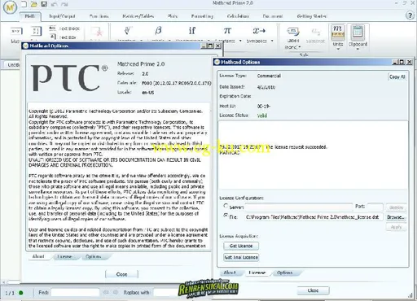Screen dimensions: 417x301
Task: Open Options tab in the License Type dialog
Action: click(x=285, y=273)
